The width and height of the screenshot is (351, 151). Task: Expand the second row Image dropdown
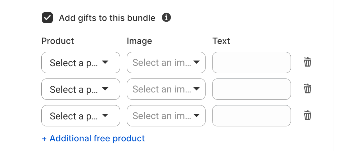click(x=166, y=89)
